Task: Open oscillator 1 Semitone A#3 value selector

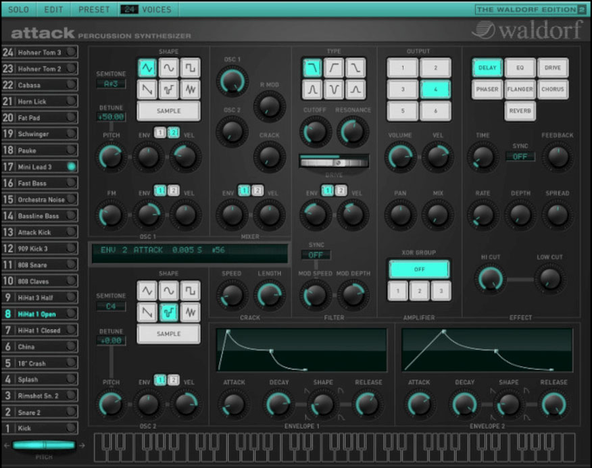Action: click(110, 84)
